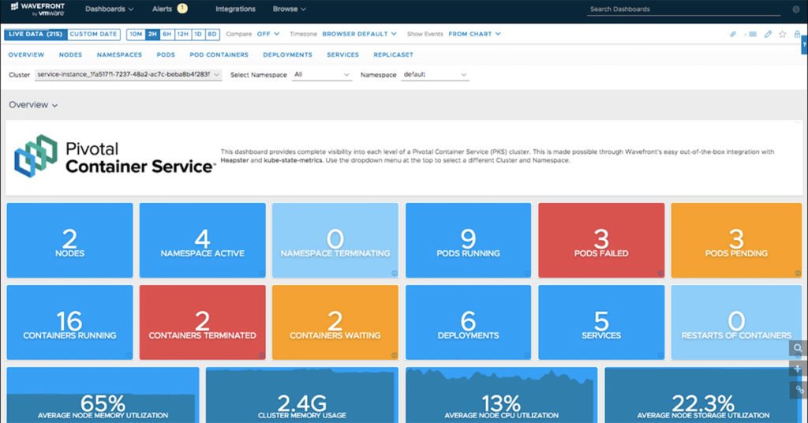Open 65% Average Node Memory Utilization chart
808x423 pixels.
pos(103,395)
